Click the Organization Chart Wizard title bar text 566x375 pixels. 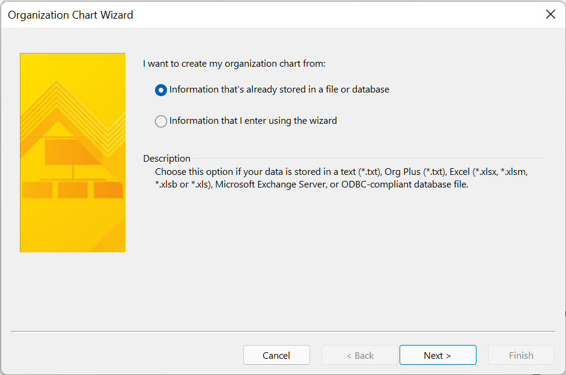(x=70, y=14)
